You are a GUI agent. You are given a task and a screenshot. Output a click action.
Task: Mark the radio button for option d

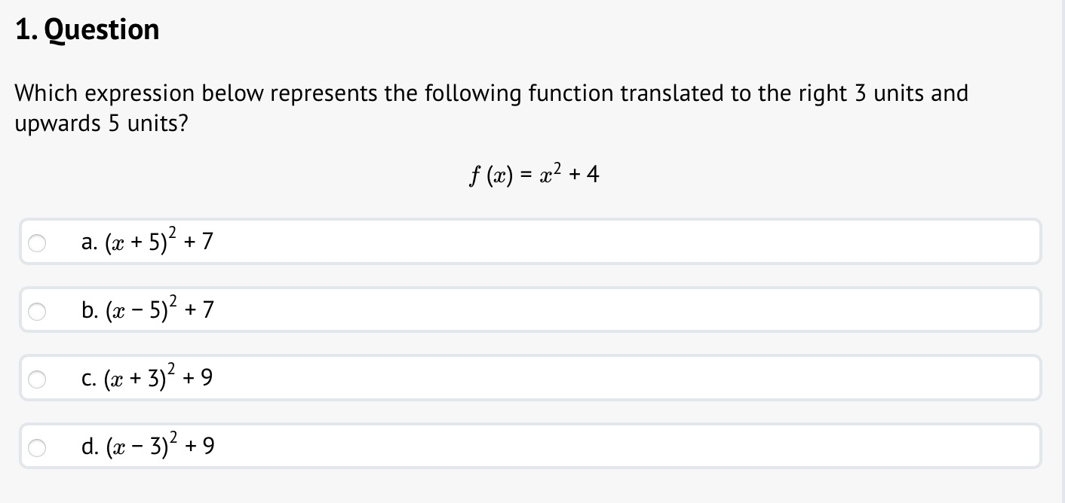[36, 447]
